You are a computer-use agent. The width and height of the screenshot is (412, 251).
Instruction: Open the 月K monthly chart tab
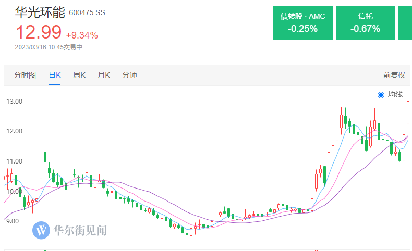[104, 76]
